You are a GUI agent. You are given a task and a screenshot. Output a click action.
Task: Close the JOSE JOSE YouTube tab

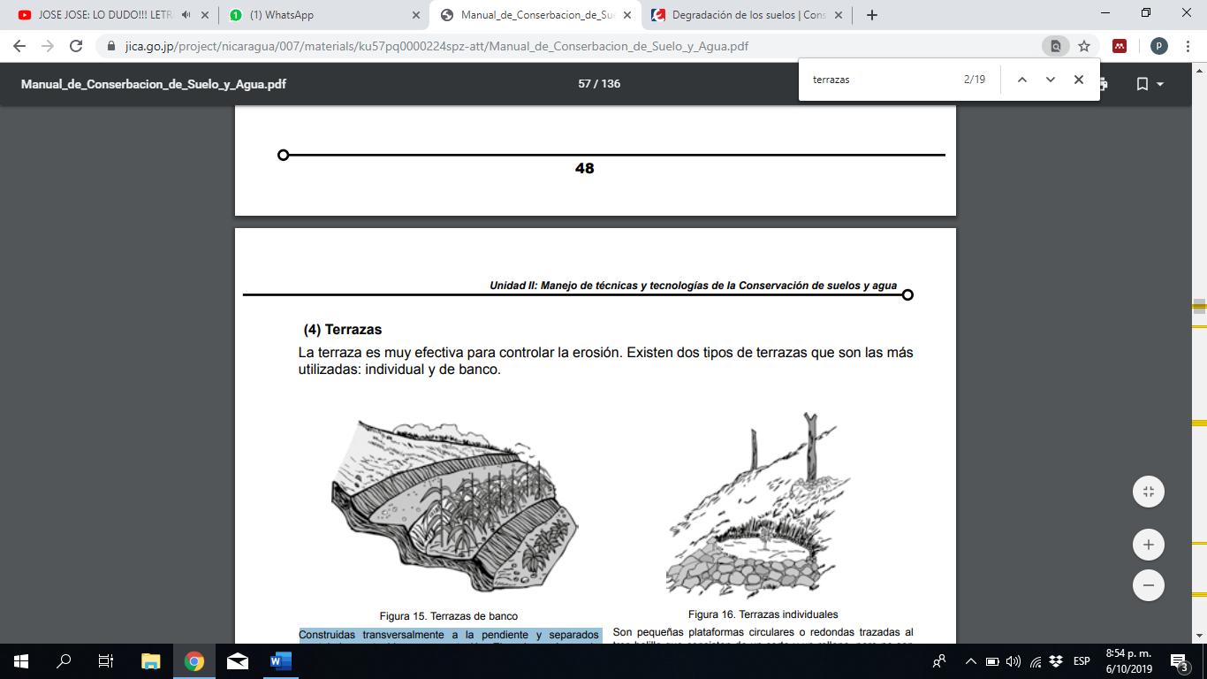[x=205, y=15]
